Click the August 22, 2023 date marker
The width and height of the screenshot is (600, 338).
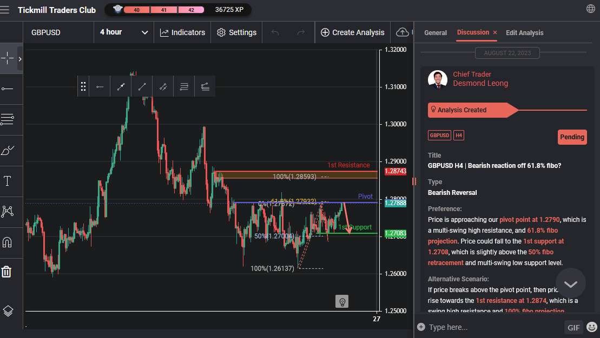pyautogui.click(x=507, y=53)
